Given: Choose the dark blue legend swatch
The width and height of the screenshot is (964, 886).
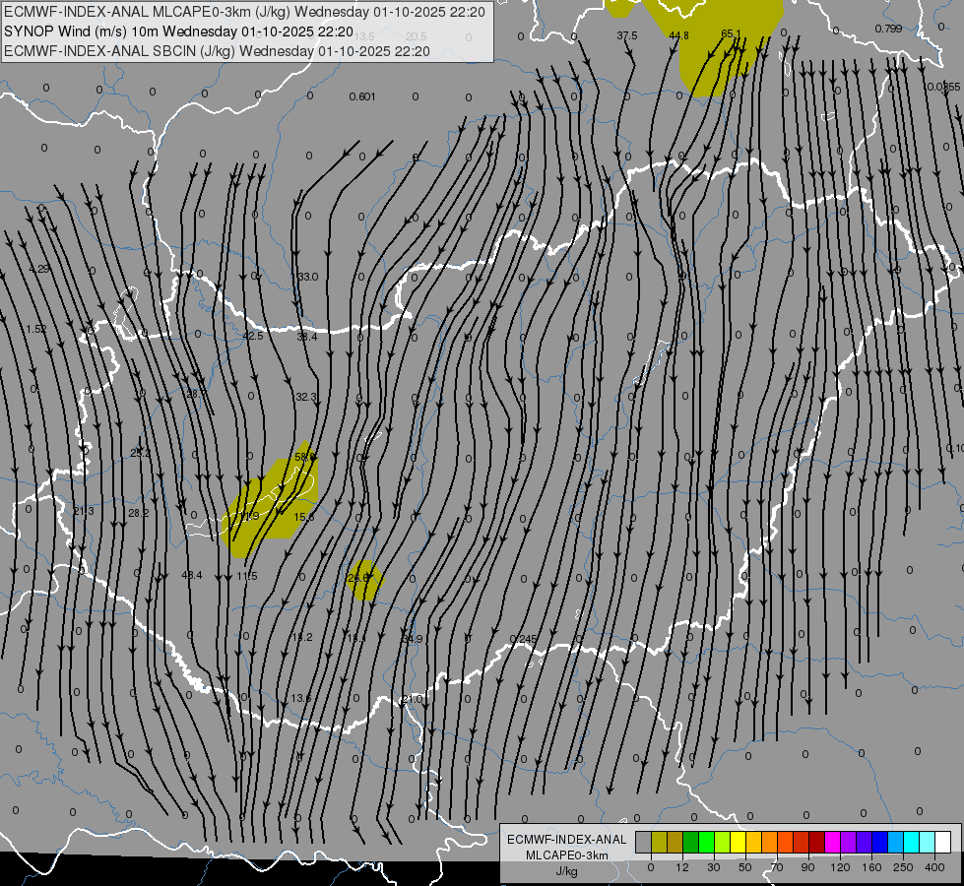Looking at the screenshot, I should click(x=879, y=842).
